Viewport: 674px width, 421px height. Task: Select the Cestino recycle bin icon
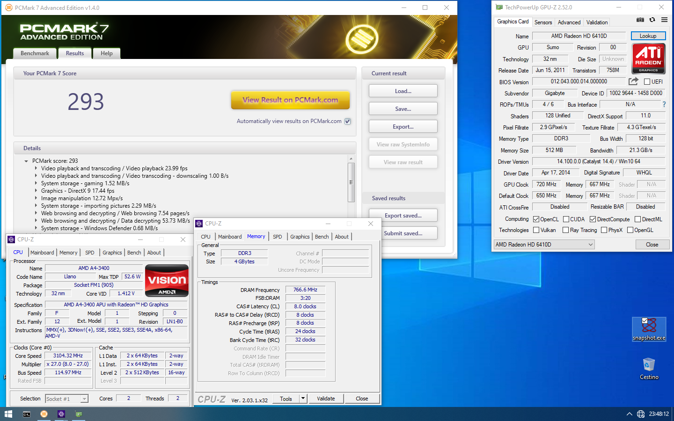(649, 369)
